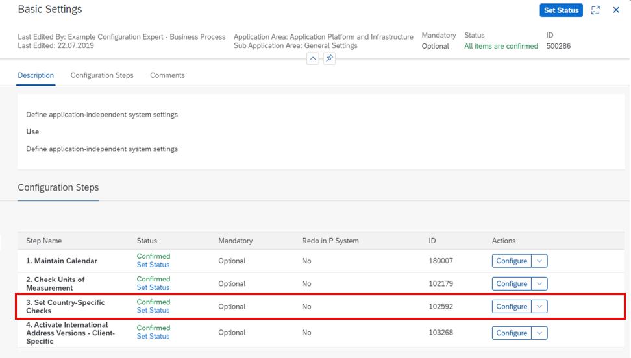Expand dropdown arrow for Check Units of Measurement
Screen dimensions: 631x358
click(x=539, y=283)
